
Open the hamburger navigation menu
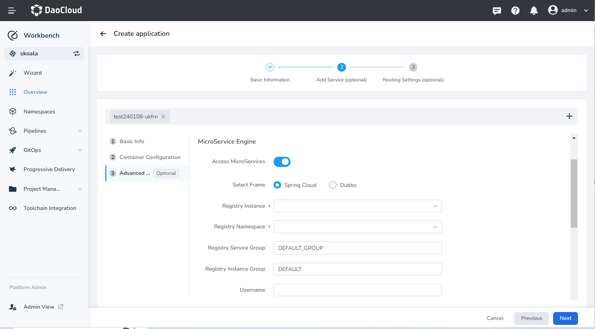[12, 11]
